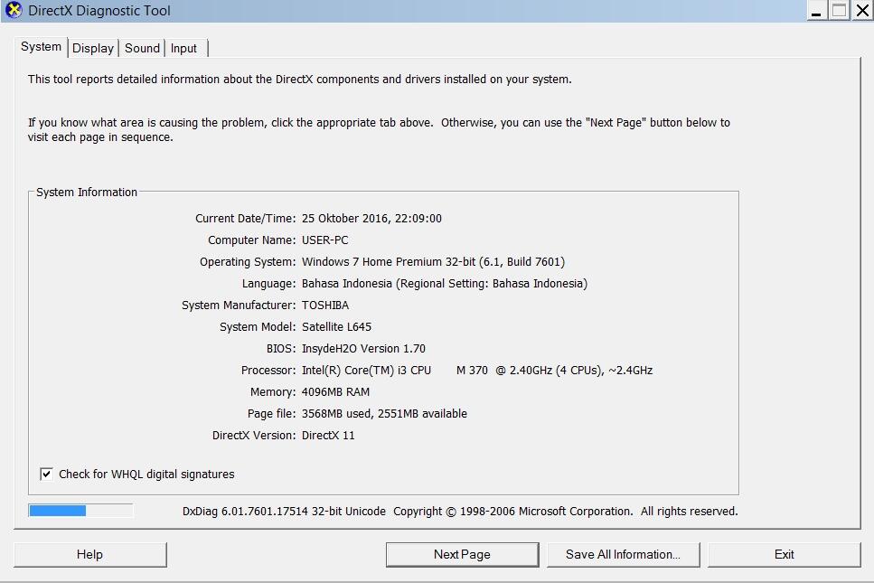The height and width of the screenshot is (583, 874).
Task: Click the Current Date/Time label
Action: click(x=245, y=219)
